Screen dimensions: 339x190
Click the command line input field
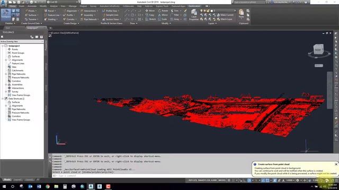click(151, 176)
